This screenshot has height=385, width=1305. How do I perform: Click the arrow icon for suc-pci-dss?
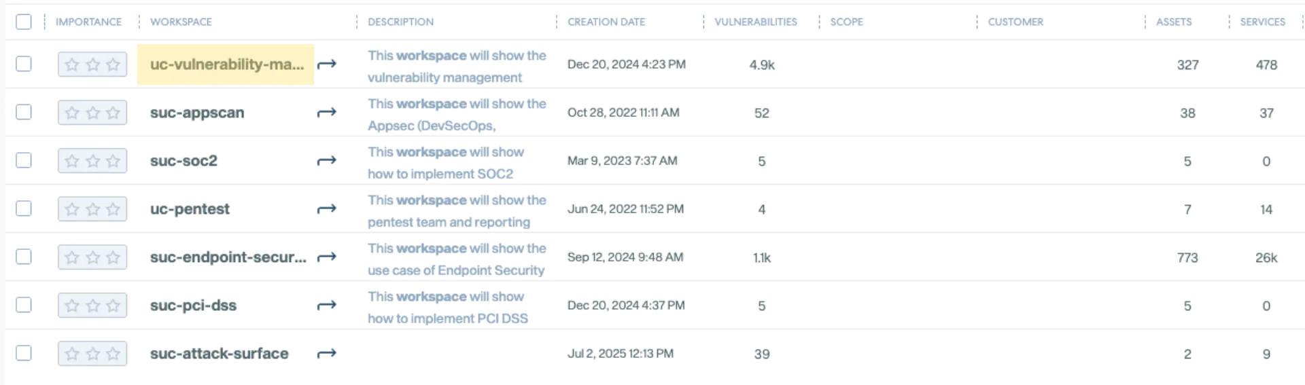pyautogui.click(x=327, y=306)
